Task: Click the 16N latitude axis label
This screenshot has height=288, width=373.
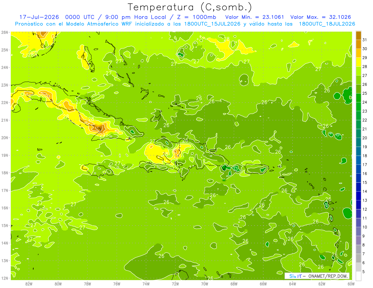Action: point(4,208)
